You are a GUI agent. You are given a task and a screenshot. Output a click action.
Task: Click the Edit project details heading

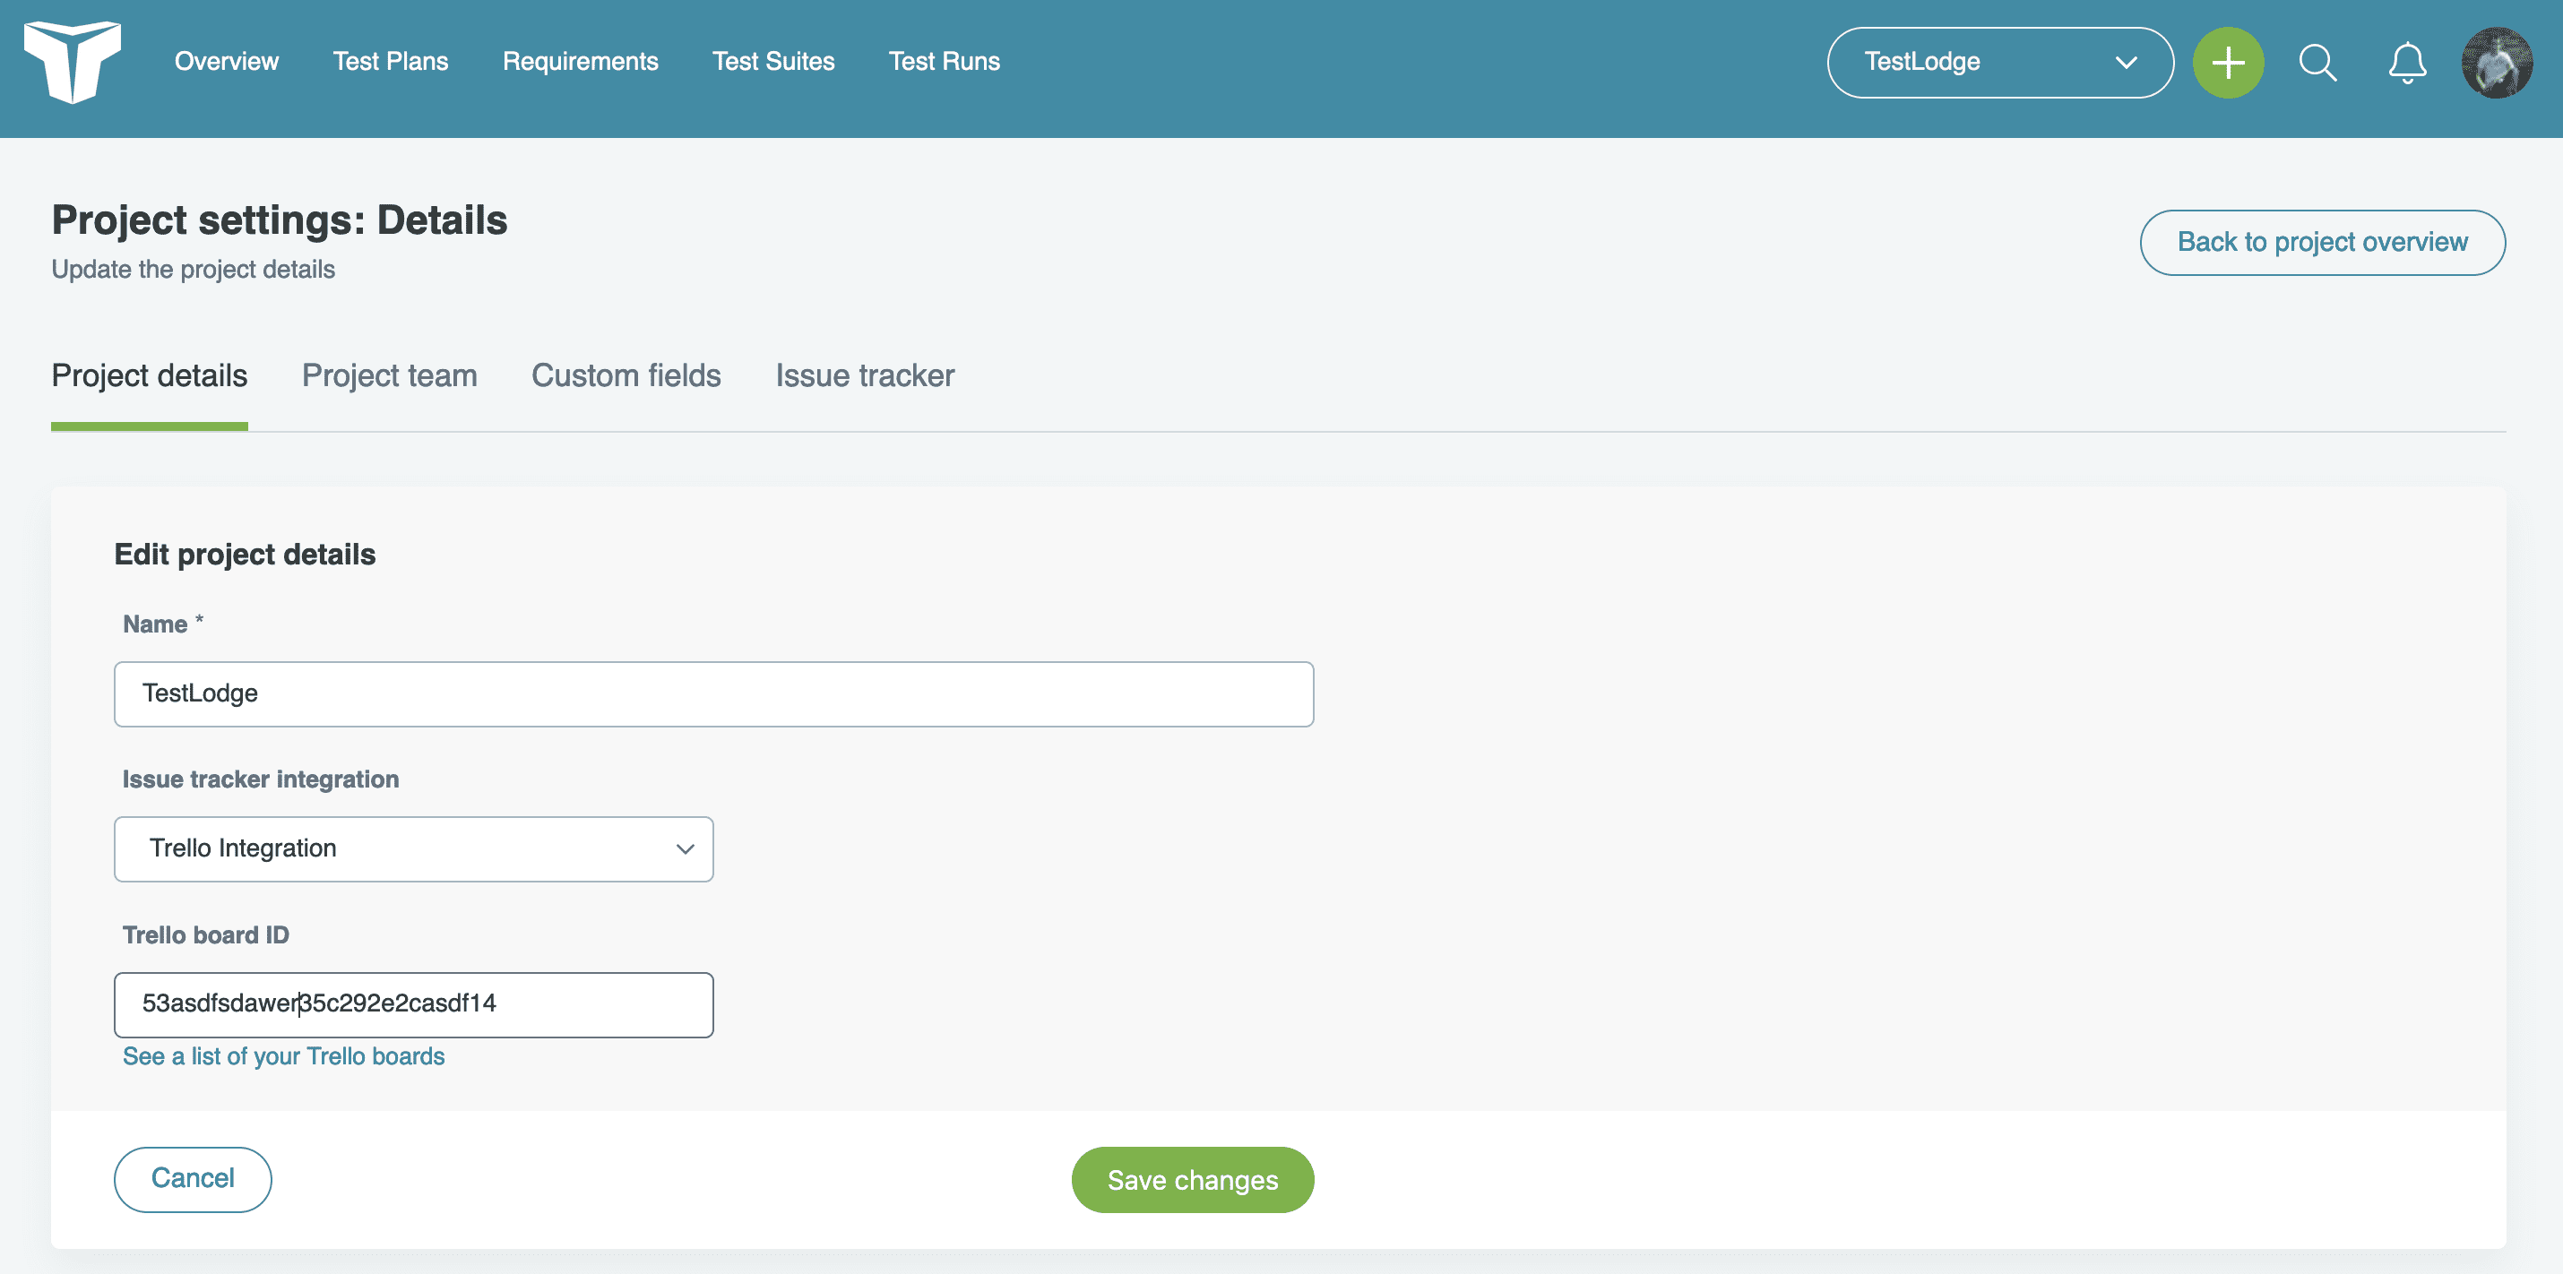[x=245, y=554]
